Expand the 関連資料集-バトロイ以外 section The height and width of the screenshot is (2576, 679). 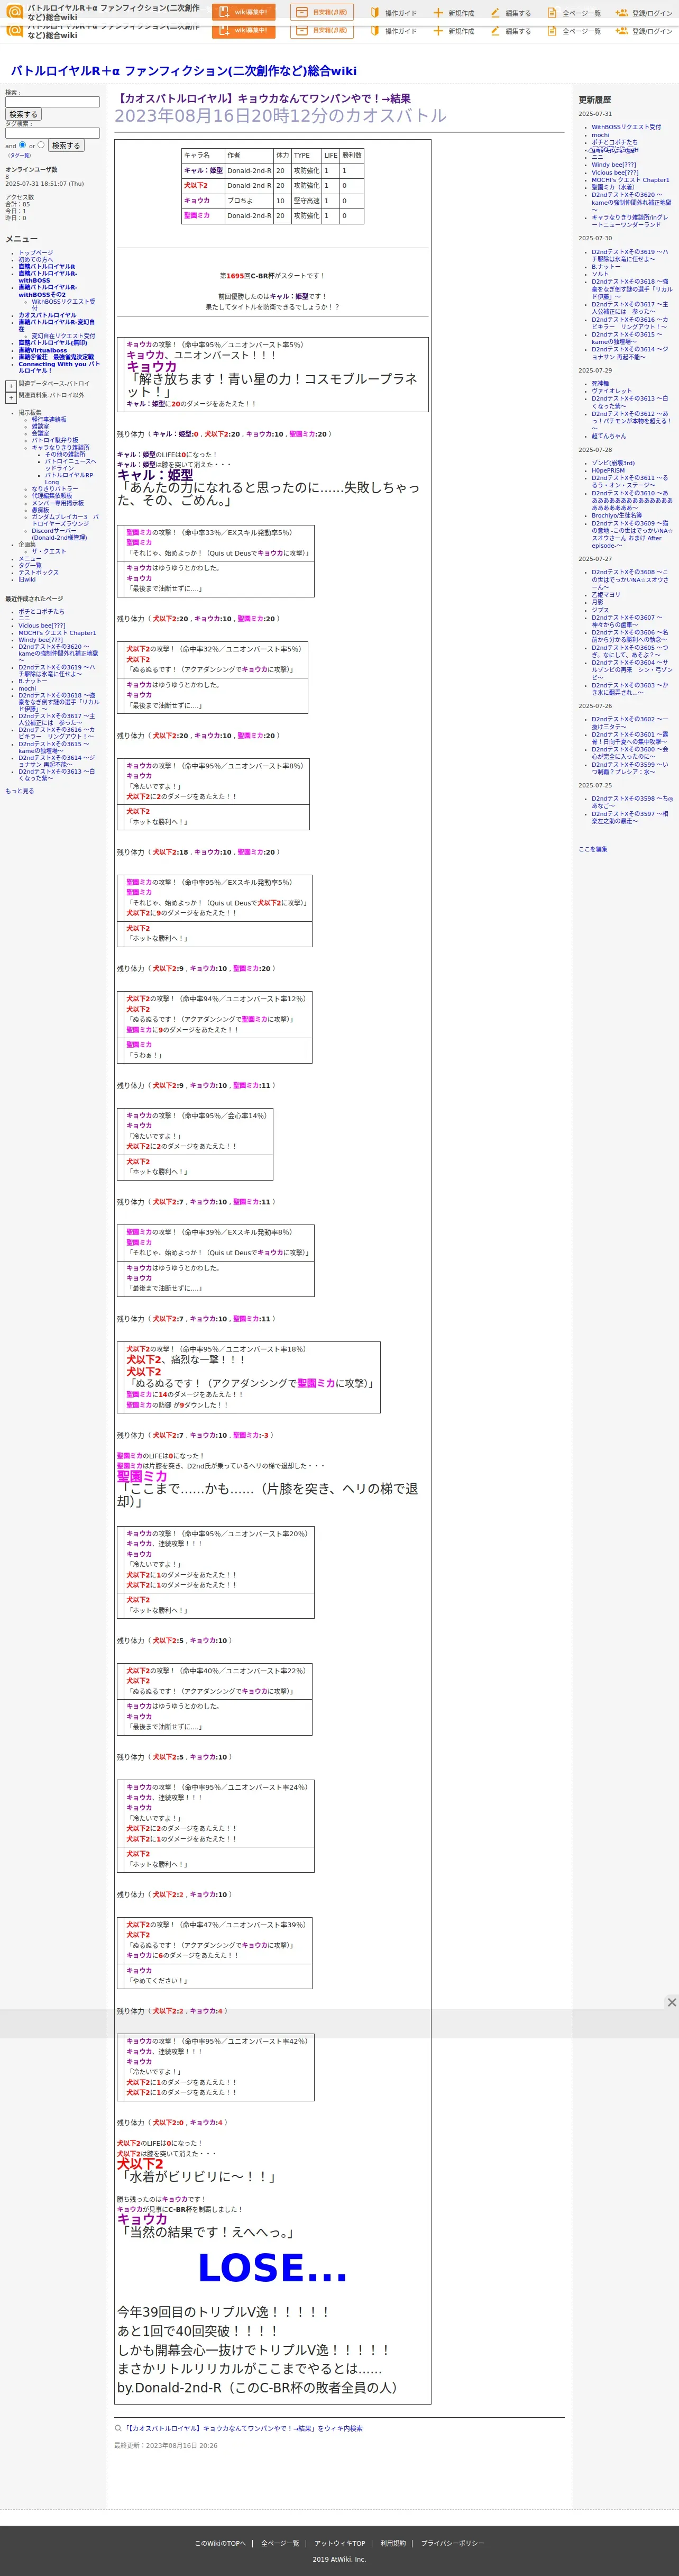pyautogui.click(x=11, y=397)
